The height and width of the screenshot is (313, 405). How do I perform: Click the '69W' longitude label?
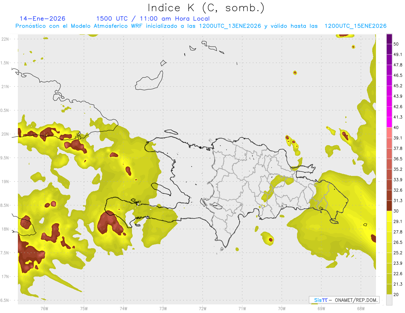[x=321, y=308]
